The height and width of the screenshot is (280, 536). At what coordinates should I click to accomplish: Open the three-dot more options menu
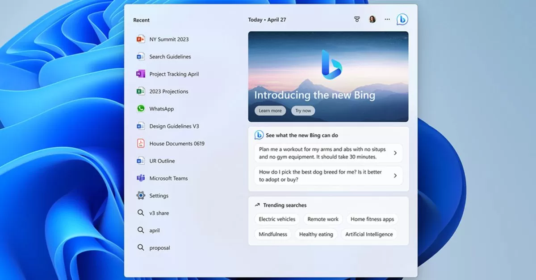pos(387,20)
